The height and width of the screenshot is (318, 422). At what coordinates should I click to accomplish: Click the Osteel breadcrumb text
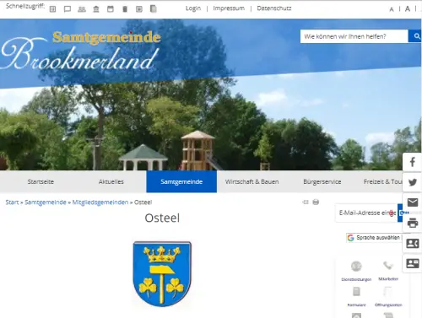tap(143, 202)
